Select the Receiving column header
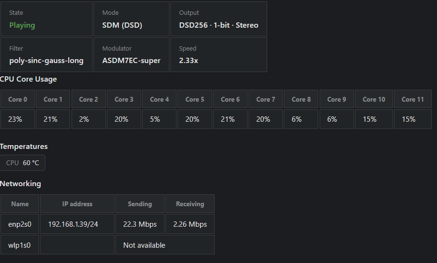This screenshot has width=437, height=263. click(190, 204)
